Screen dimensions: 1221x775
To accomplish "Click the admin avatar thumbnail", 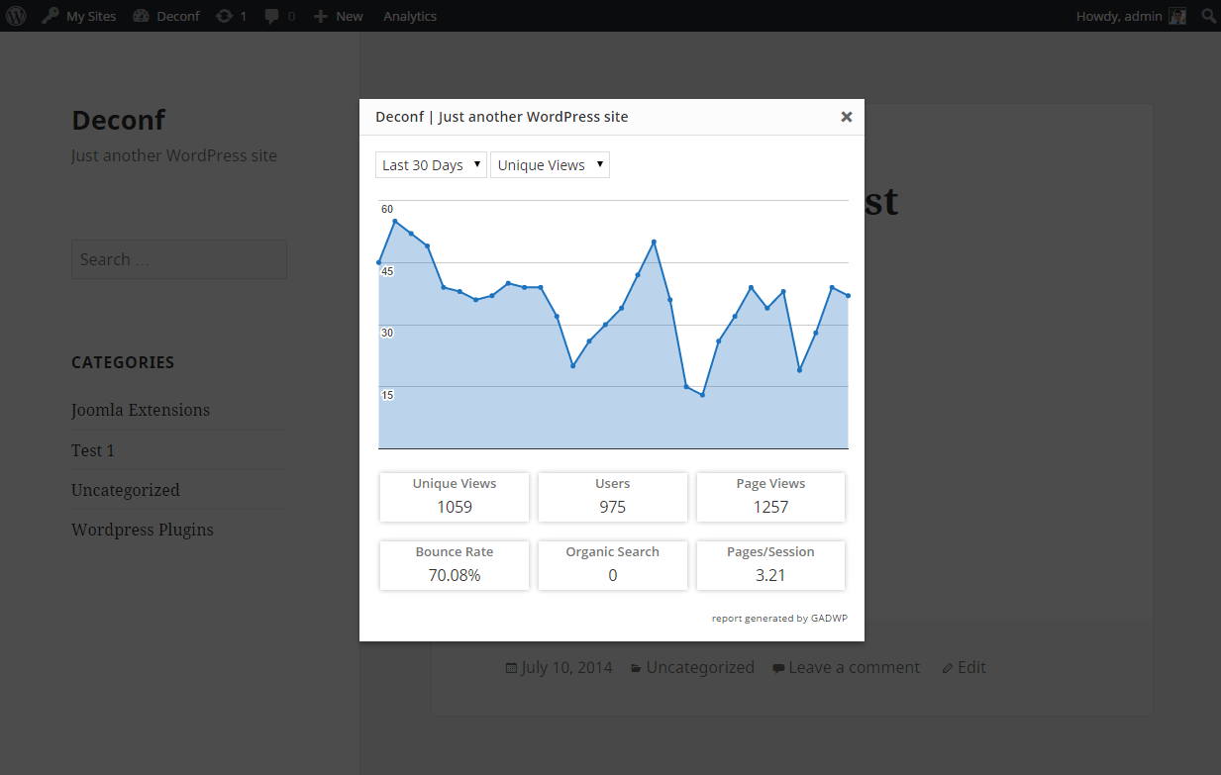I will point(1177,16).
